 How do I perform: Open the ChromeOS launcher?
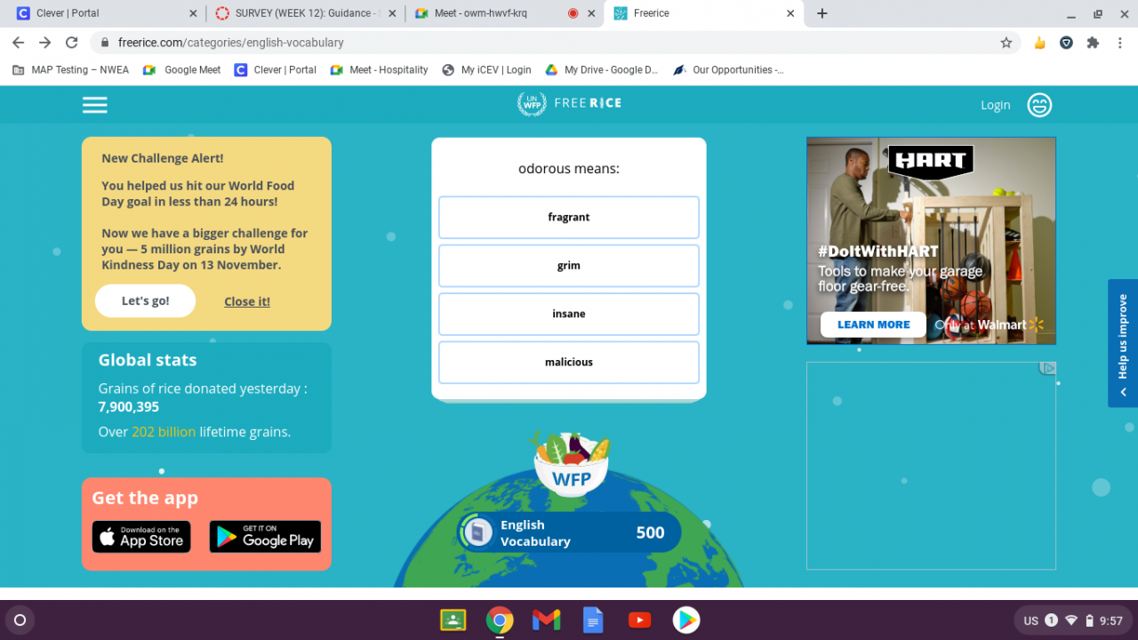pyautogui.click(x=20, y=620)
